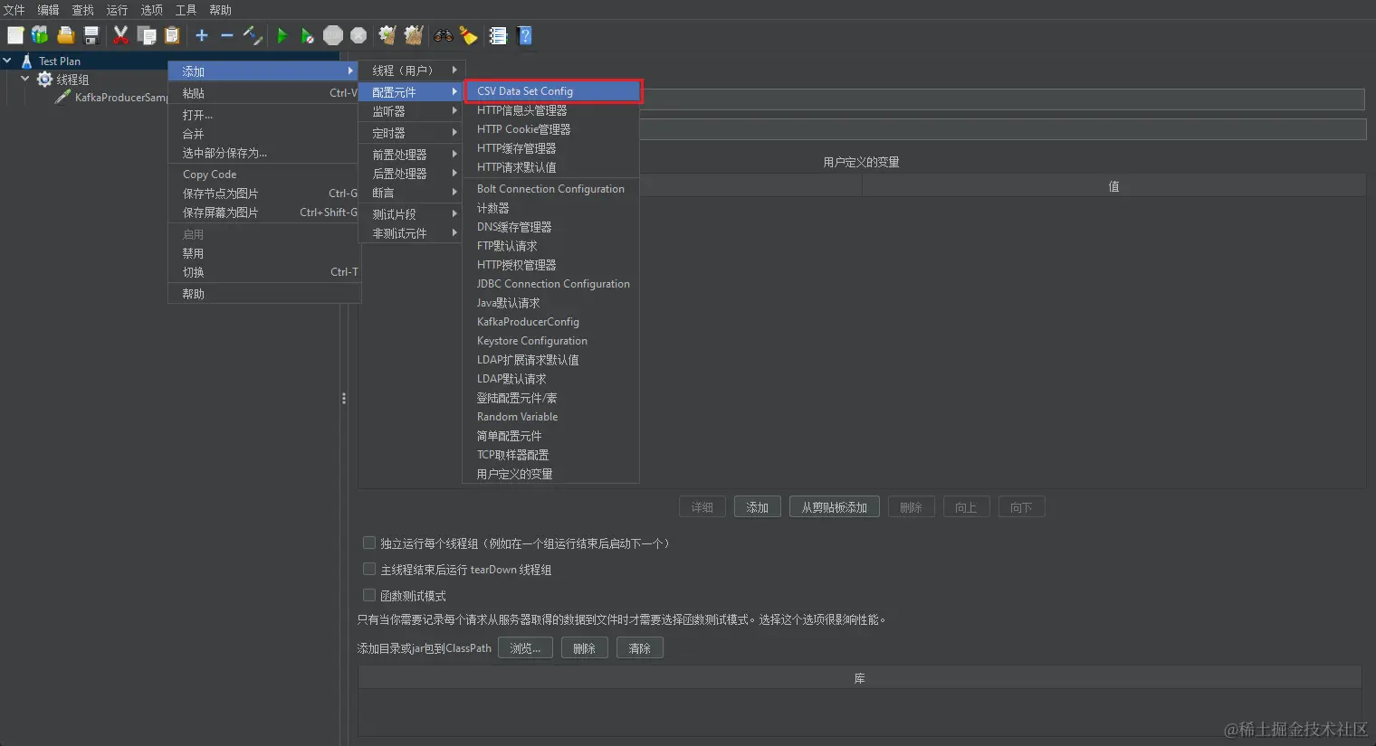Collapse the 线程组 tree node arrow
The image size is (1376, 746).
25,79
